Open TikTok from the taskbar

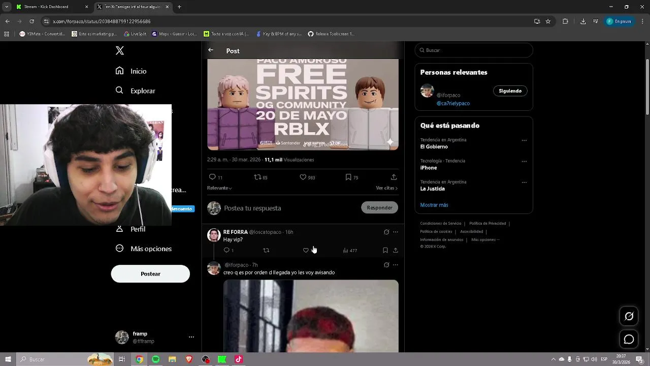point(239,359)
